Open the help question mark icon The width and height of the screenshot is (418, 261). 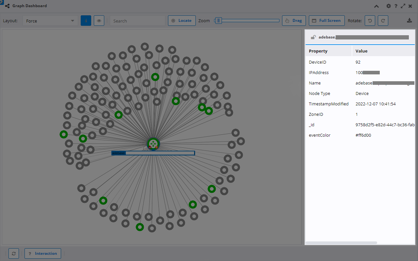coord(396,6)
